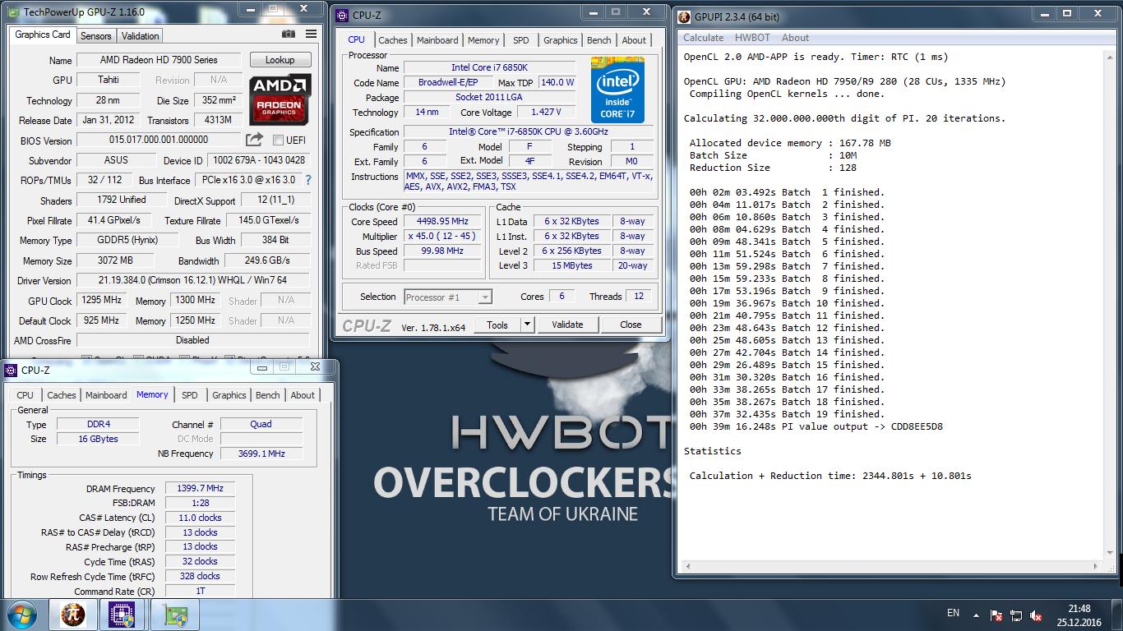The width and height of the screenshot is (1123, 631).
Task: Switch to Sensors tab in GPU-Z
Action: coord(95,36)
